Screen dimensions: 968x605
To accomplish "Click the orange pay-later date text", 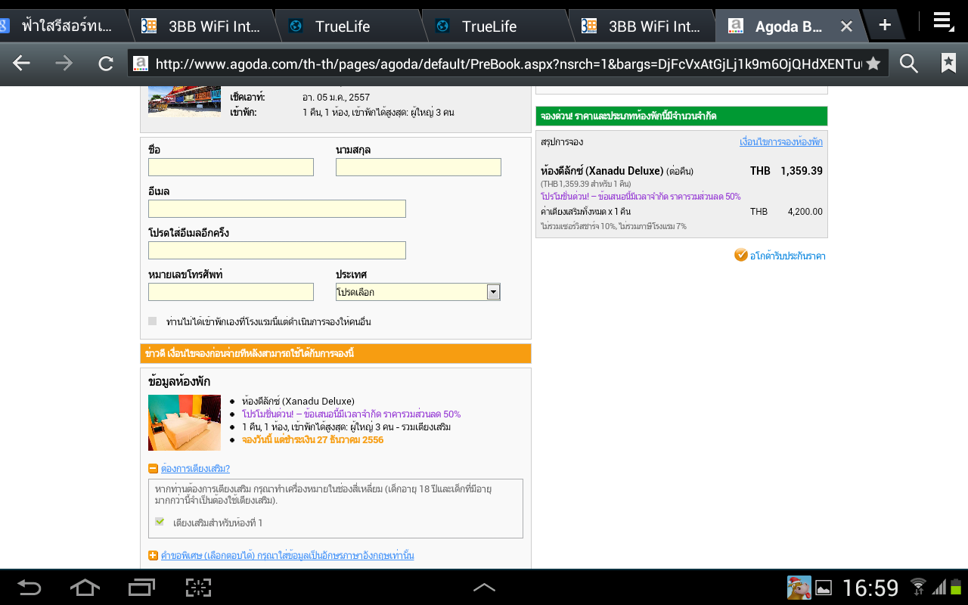I will (312, 440).
